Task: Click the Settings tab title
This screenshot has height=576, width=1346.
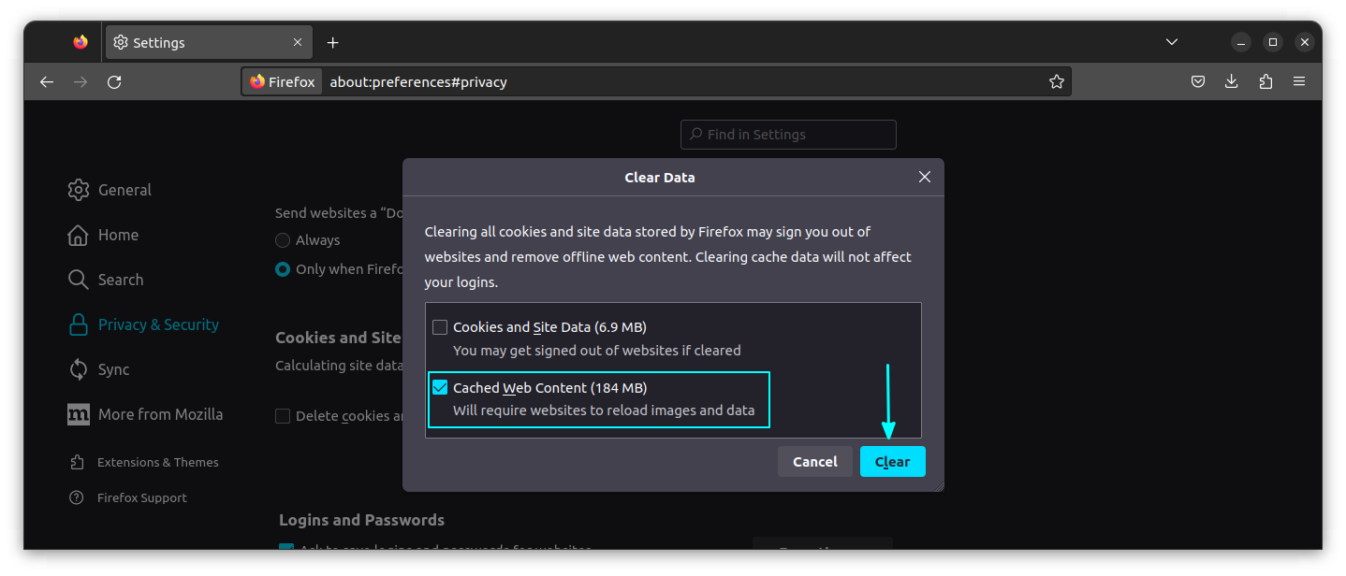Action: (159, 42)
